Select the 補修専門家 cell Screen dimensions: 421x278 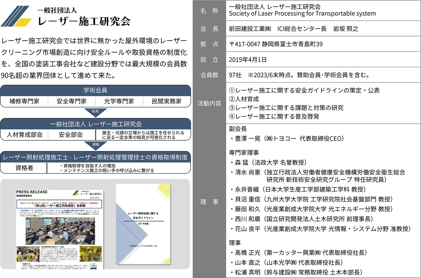click(x=24, y=101)
